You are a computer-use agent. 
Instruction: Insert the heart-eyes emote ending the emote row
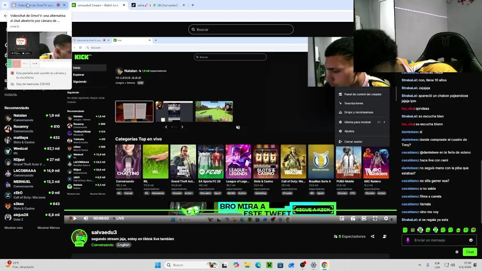click(x=473, y=230)
